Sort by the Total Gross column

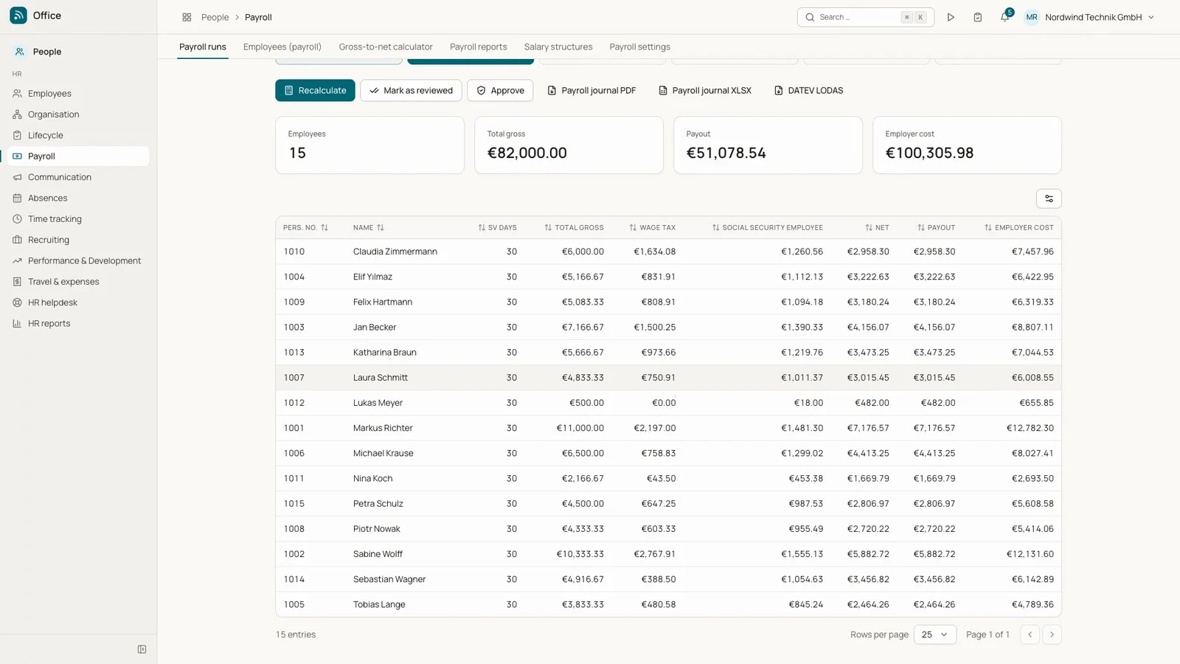[x=574, y=227]
